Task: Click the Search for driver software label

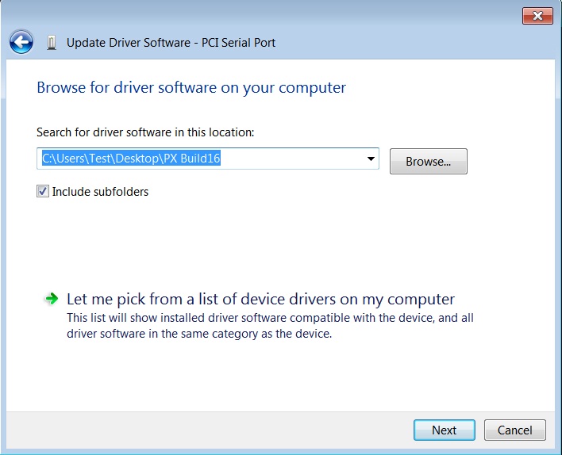Action: click(145, 132)
